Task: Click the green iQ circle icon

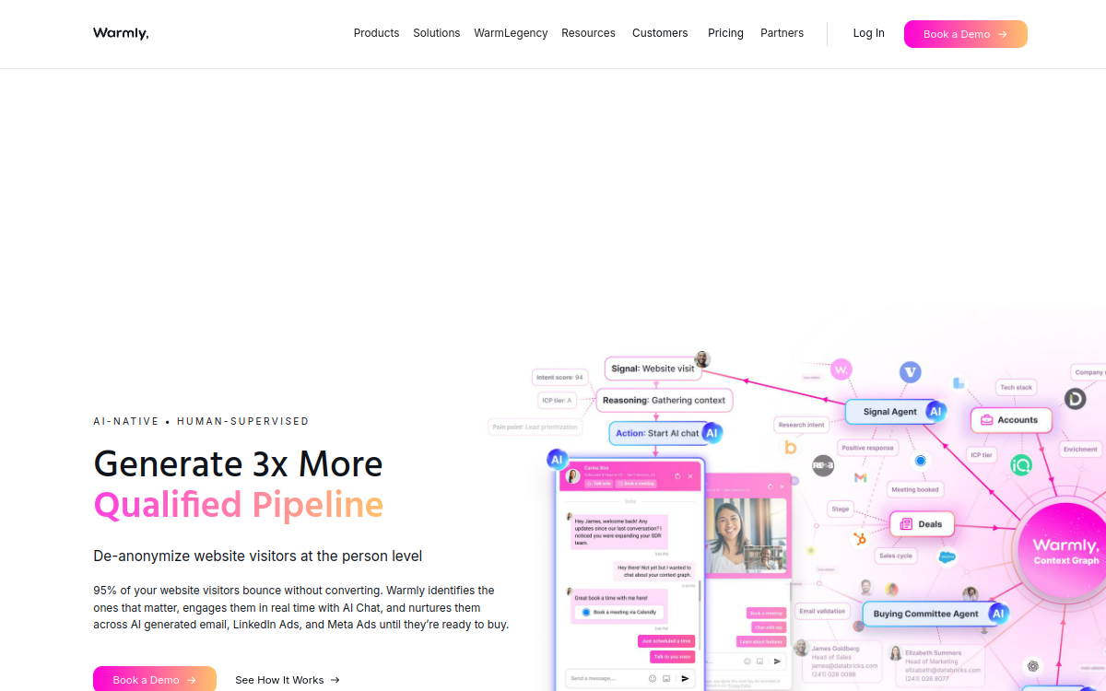Action: [x=1020, y=465]
